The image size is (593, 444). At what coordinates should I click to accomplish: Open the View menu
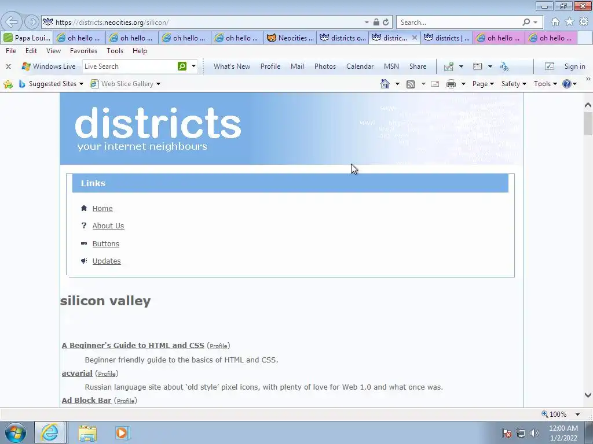pyautogui.click(x=53, y=51)
